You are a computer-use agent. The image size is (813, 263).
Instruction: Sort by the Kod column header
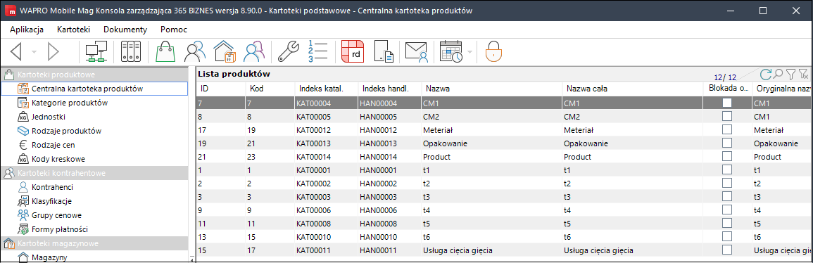[270, 89]
